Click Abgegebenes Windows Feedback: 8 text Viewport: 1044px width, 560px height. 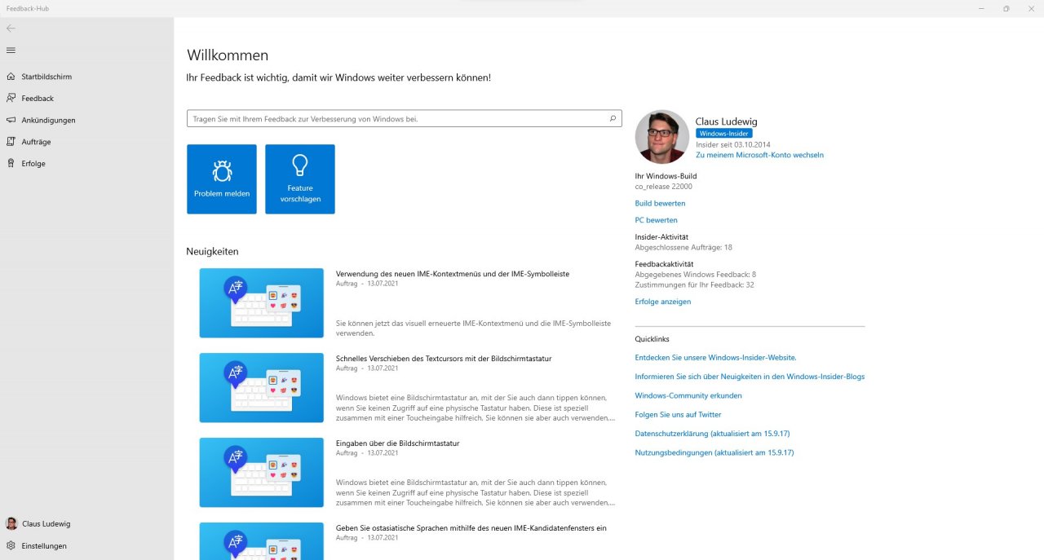tap(695, 275)
